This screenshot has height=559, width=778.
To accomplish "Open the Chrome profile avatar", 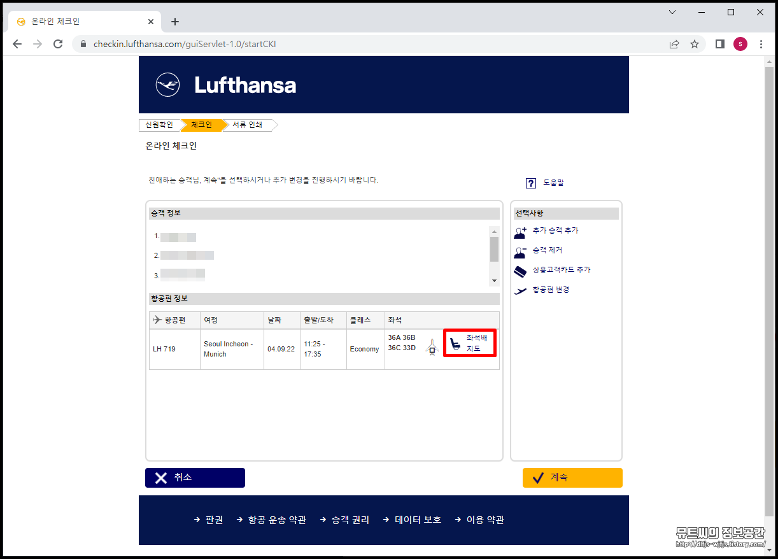I will pyautogui.click(x=740, y=44).
